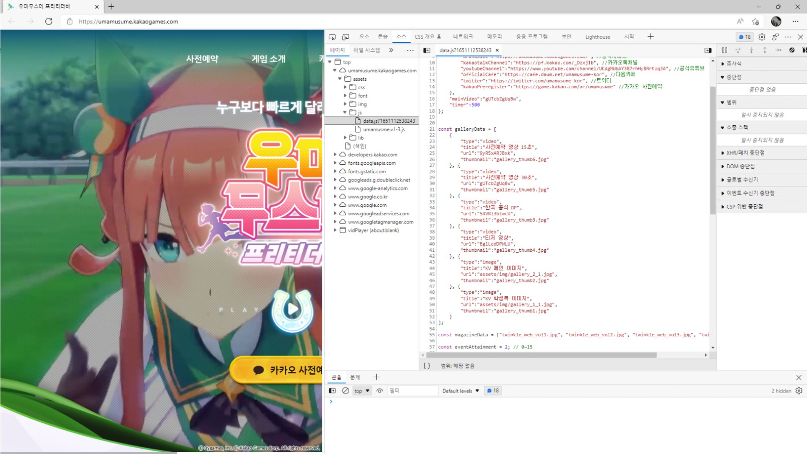807x454 pixels.
Task: Expand the lib folder
Action: [x=345, y=137]
